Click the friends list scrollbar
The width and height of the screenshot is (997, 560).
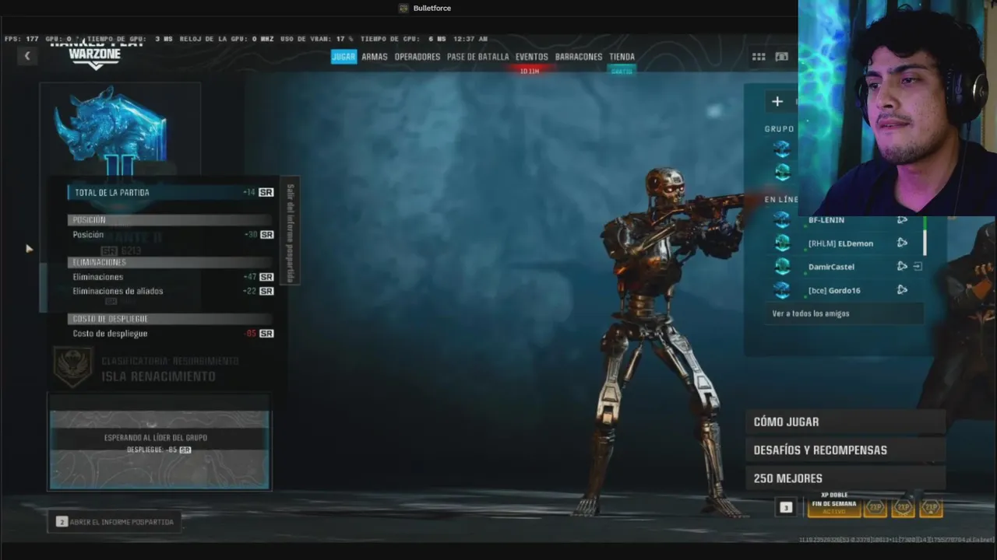925,236
